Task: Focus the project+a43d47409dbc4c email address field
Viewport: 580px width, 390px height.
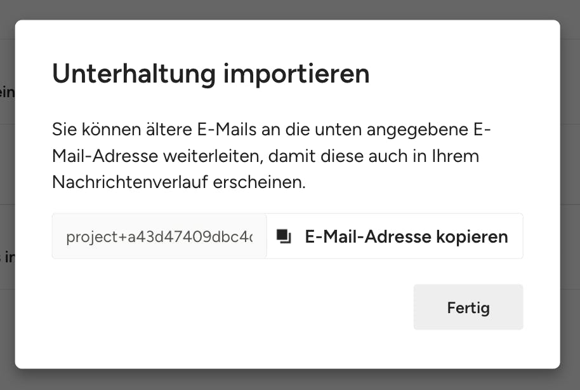Action: coord(159,237)
